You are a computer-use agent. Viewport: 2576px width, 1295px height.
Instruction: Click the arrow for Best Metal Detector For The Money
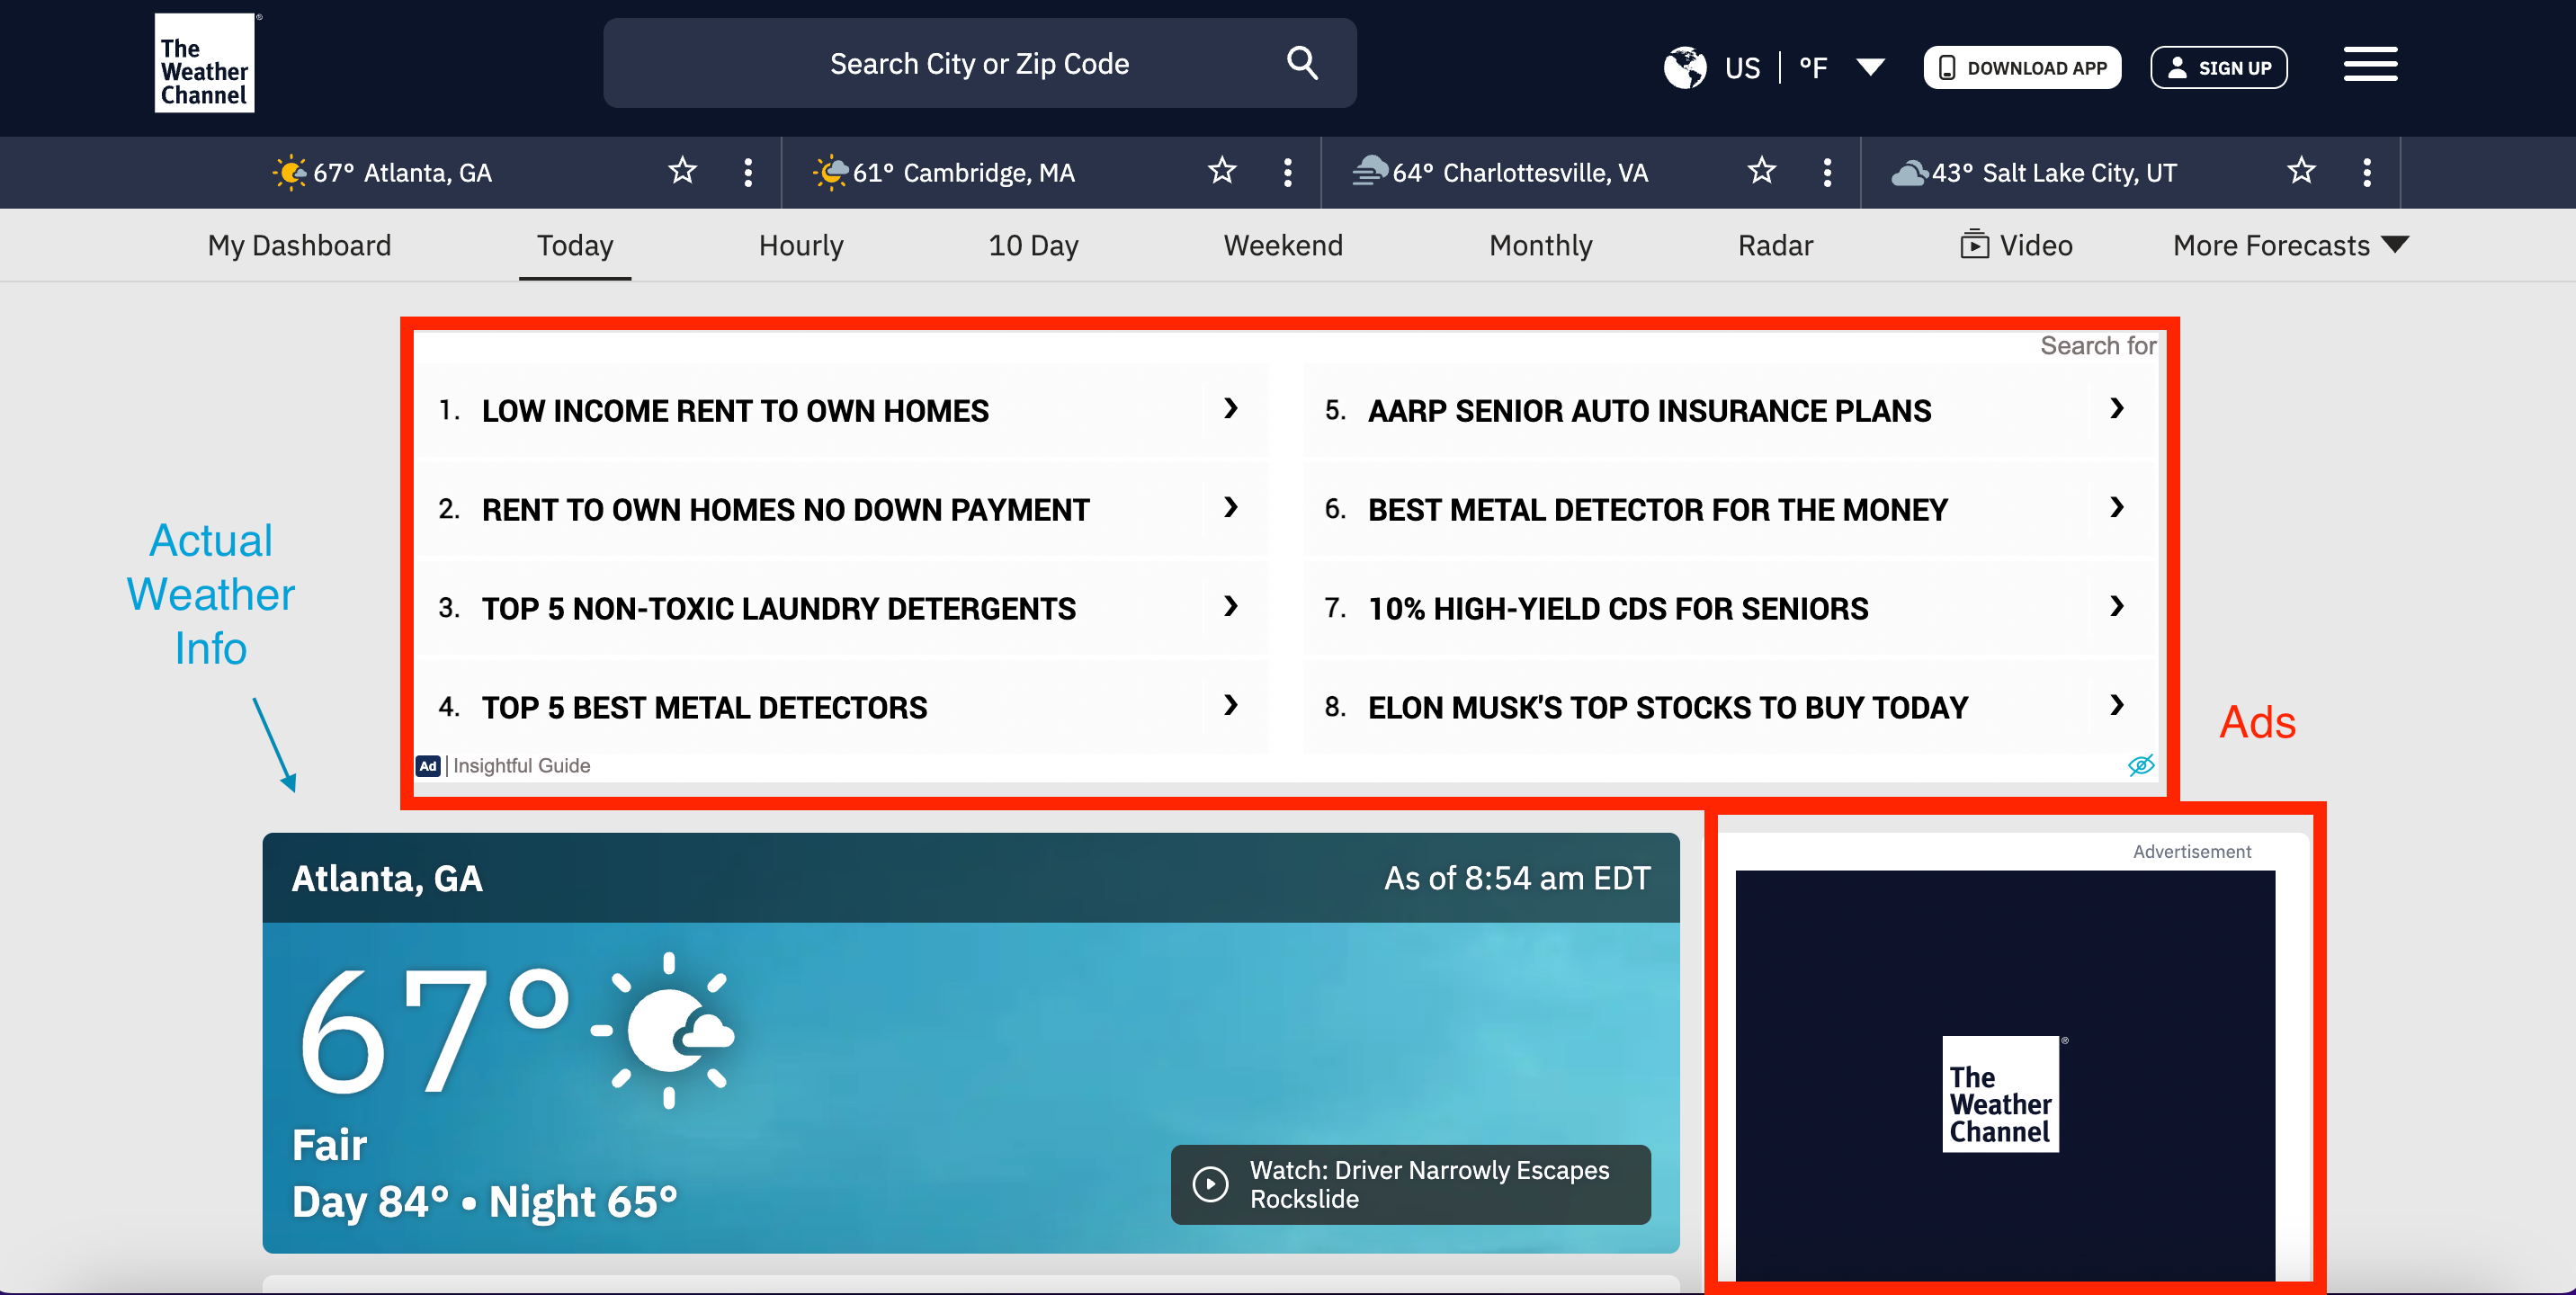tap(2117, 507)
